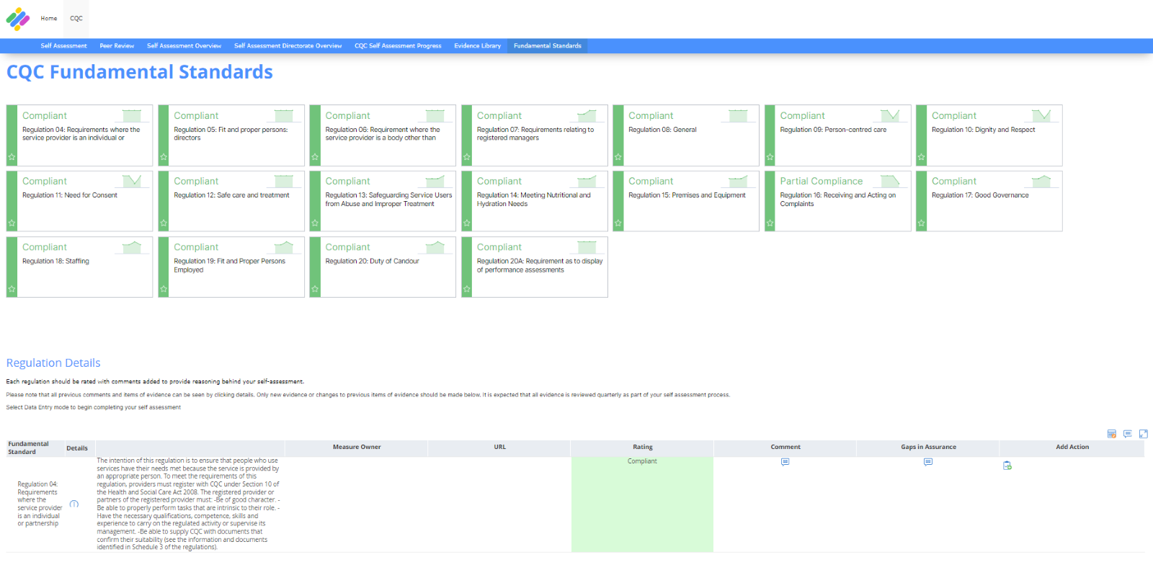Viewport: 1153px width, 565px height.
Task: View trend sparkline on Regulation 07 card
Action: (x=587, y=115)
